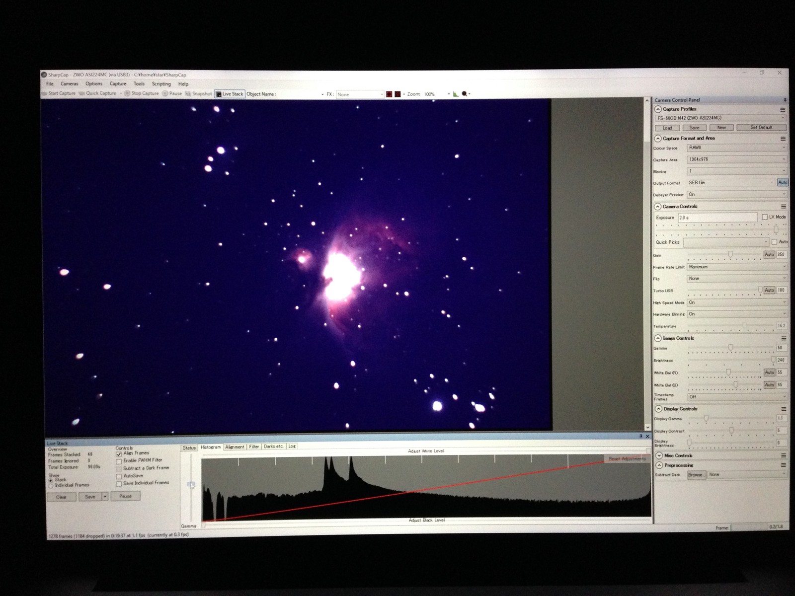Collapse the Camera Controls section
Viewport: 795px width, 596px height.
[x=658, y=207]
